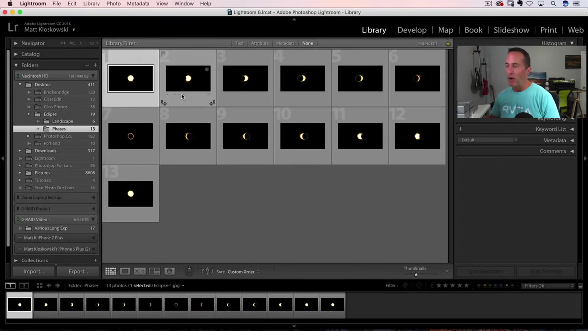Click the Export button
The image size is (588, 331).
tap(78, 271)
